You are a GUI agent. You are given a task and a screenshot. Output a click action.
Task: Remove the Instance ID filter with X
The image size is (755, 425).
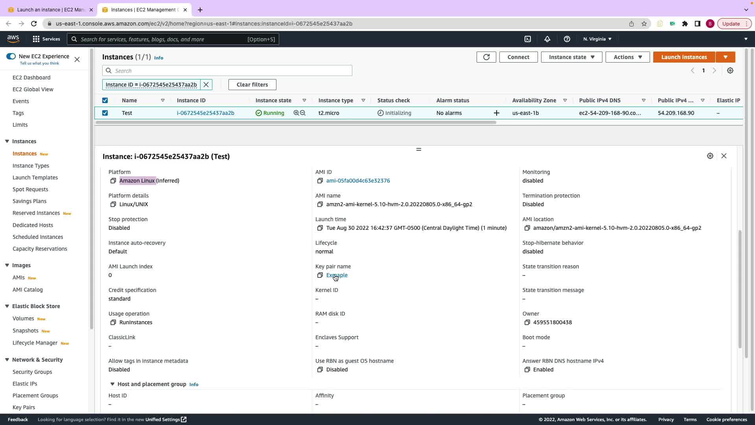coord(206,85)
